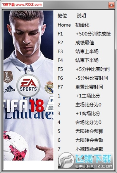Image resolution: width=117 pixels, height=173 pixels.
Task: Click the FXXZ swirl watermark logo
Action: click(x=66, y=161)
